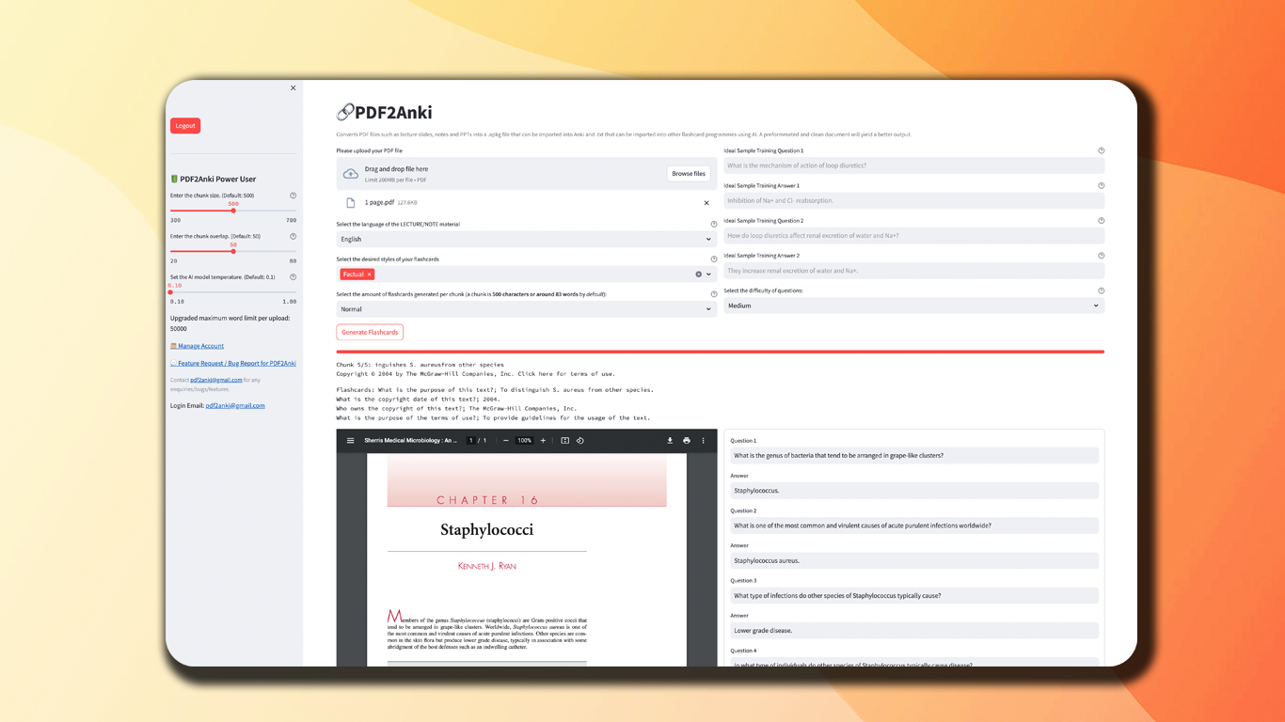Open the PDF viewer hamburger menu
Image resolution: width=1285 pixels, height=722 pixels.
(351, 441)
